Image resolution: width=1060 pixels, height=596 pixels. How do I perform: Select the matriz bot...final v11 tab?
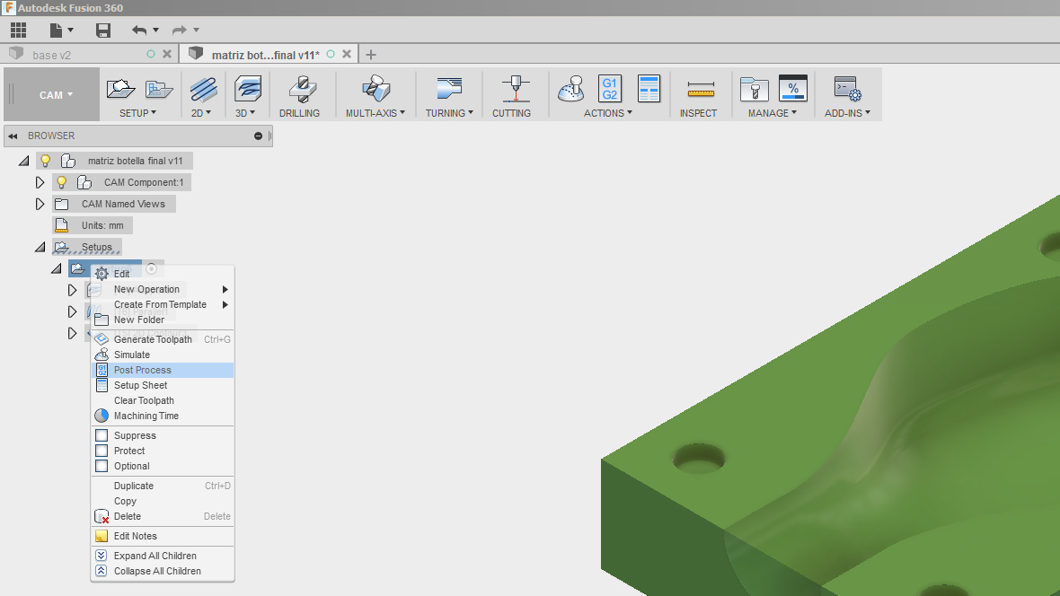[x=265, y=55]
